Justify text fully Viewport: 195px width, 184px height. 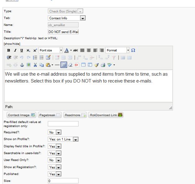[82, 50]
